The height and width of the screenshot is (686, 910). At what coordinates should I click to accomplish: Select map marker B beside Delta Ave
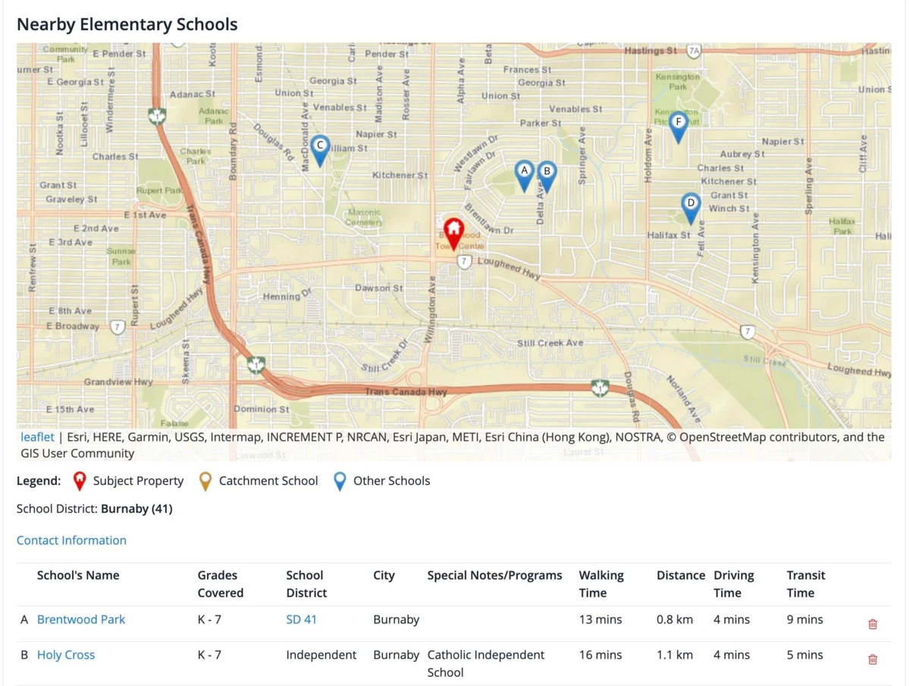coord(547,175)
